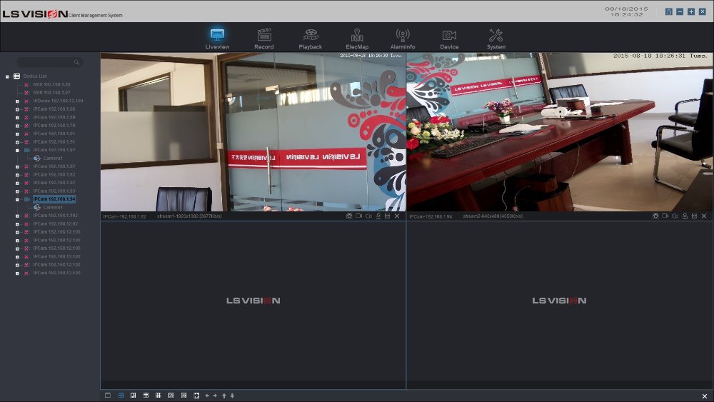Screen dimensions: 714x402
Task: Click the left arrow in bottom toolbar
Action: (x=207, y=396)
